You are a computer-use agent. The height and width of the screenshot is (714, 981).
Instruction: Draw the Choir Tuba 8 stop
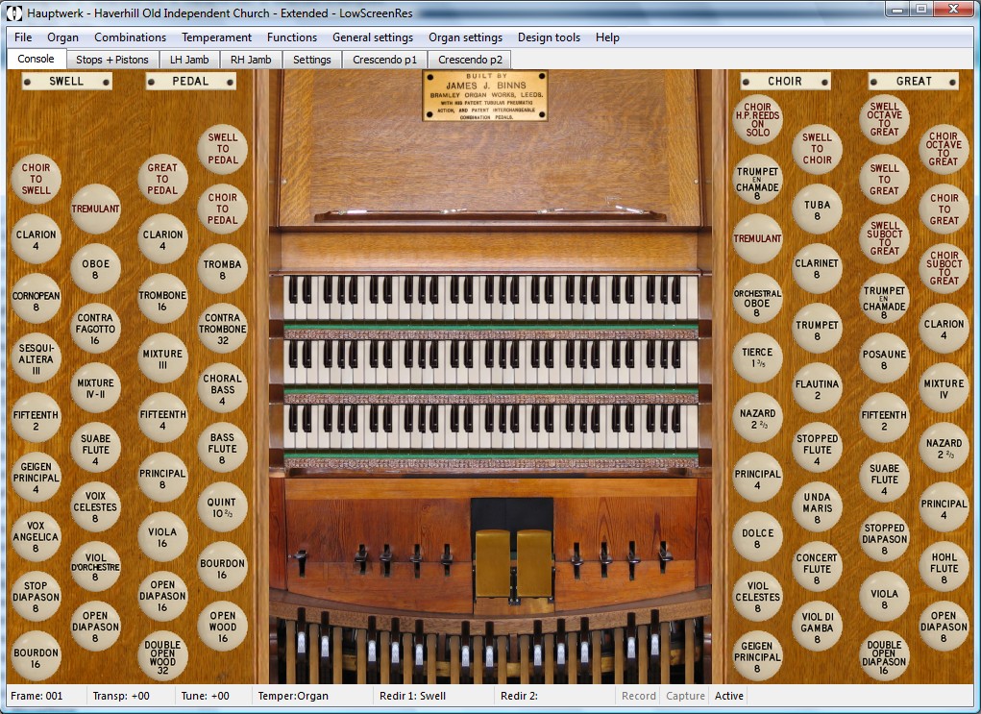(x=817, y=209)
